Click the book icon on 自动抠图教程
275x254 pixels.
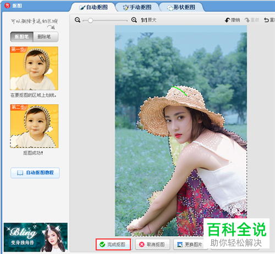pos(20,173)
